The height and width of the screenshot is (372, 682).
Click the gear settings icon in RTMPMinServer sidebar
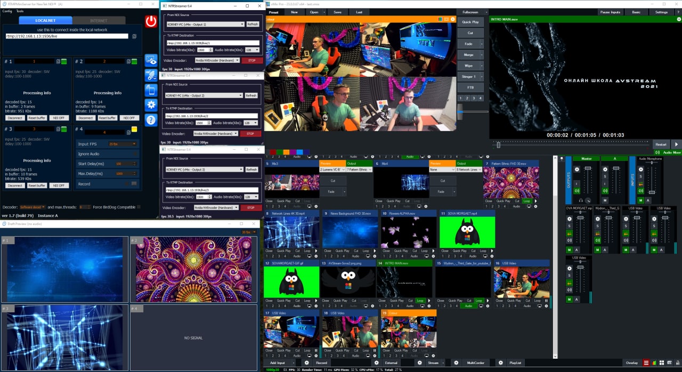point(151,105)
